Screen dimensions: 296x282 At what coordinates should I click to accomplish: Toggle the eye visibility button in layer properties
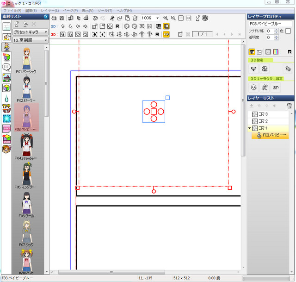tap(253, 52)
